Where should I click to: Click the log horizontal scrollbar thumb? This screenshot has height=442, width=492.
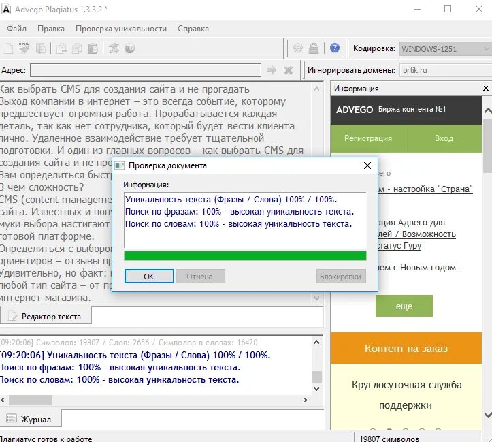[30, 400]
